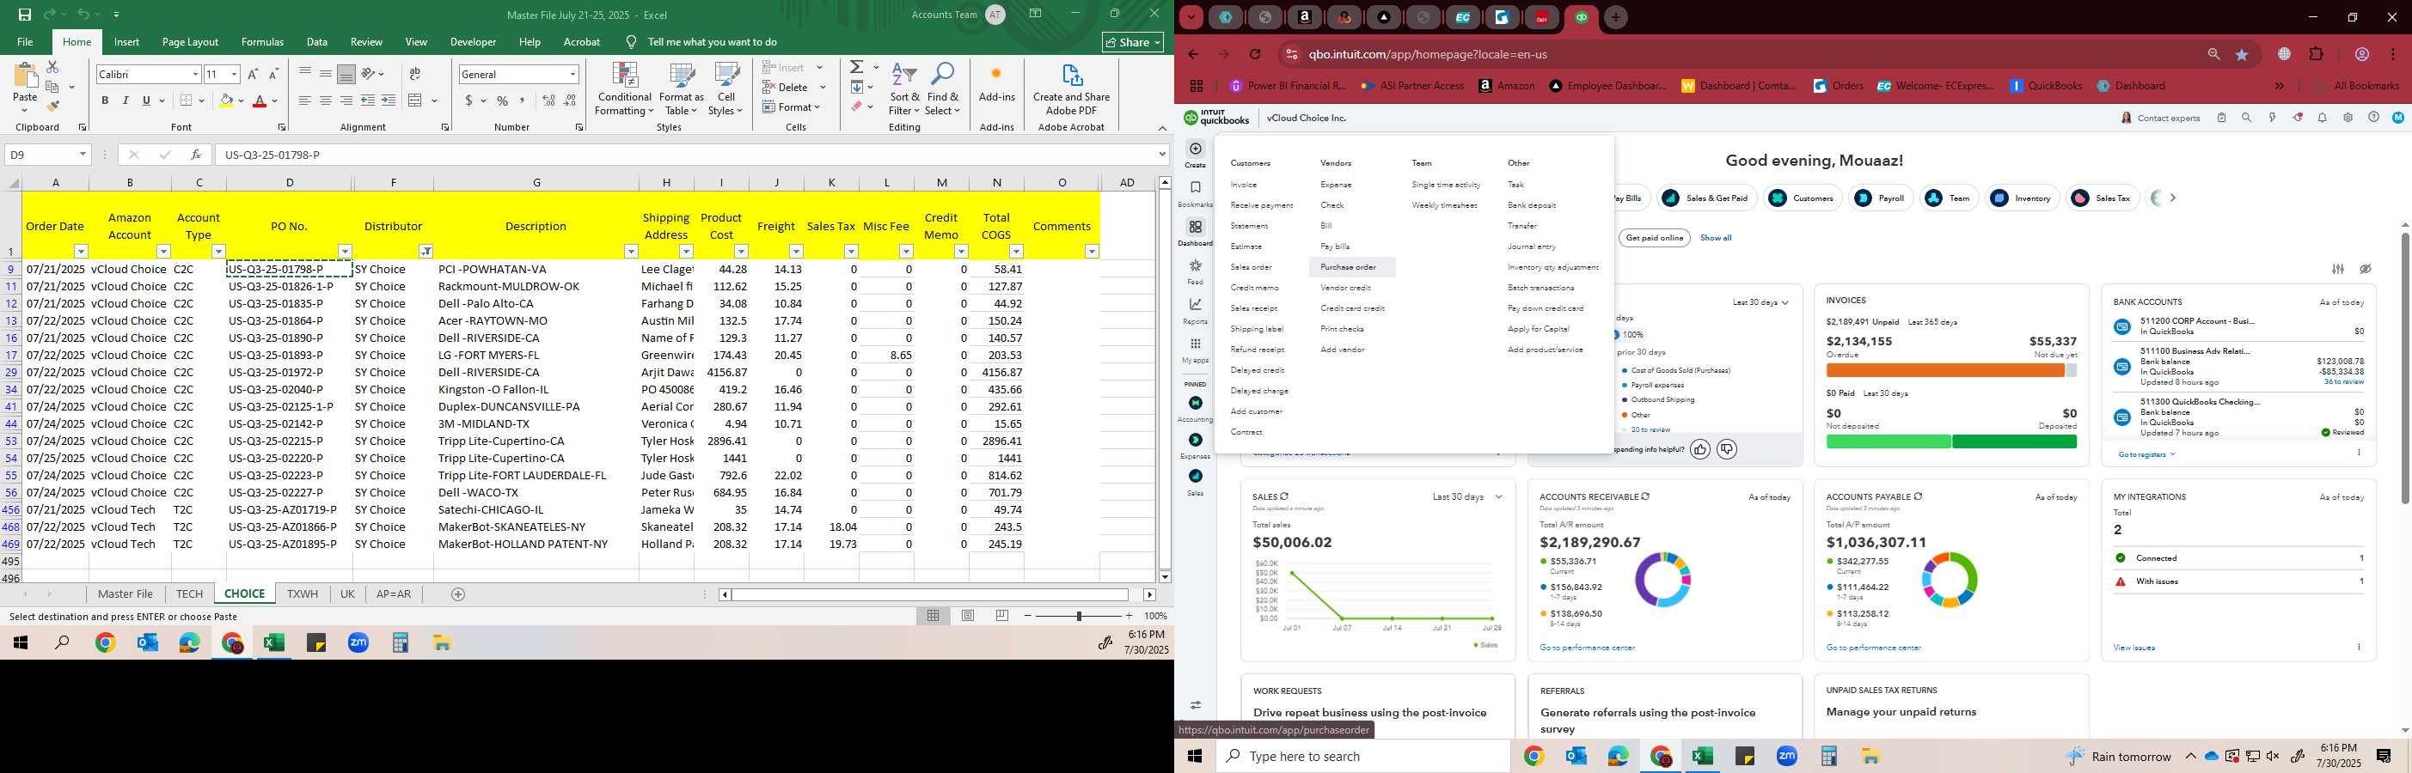Pick the red Font Color swatch
This screenshot has width=2412, height=773.
point(260,100)
